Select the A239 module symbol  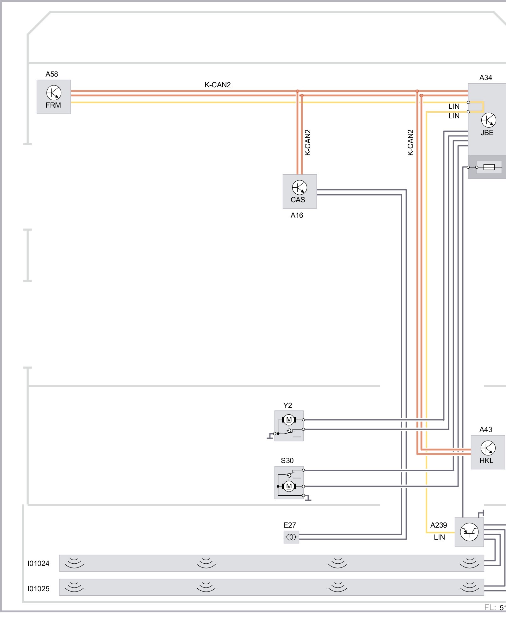469,532
